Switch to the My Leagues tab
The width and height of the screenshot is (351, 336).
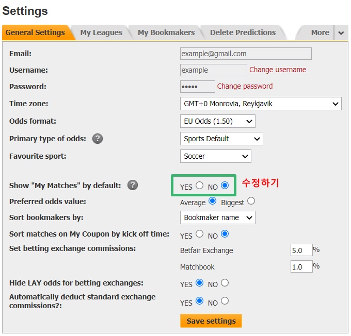coord(101,32)
